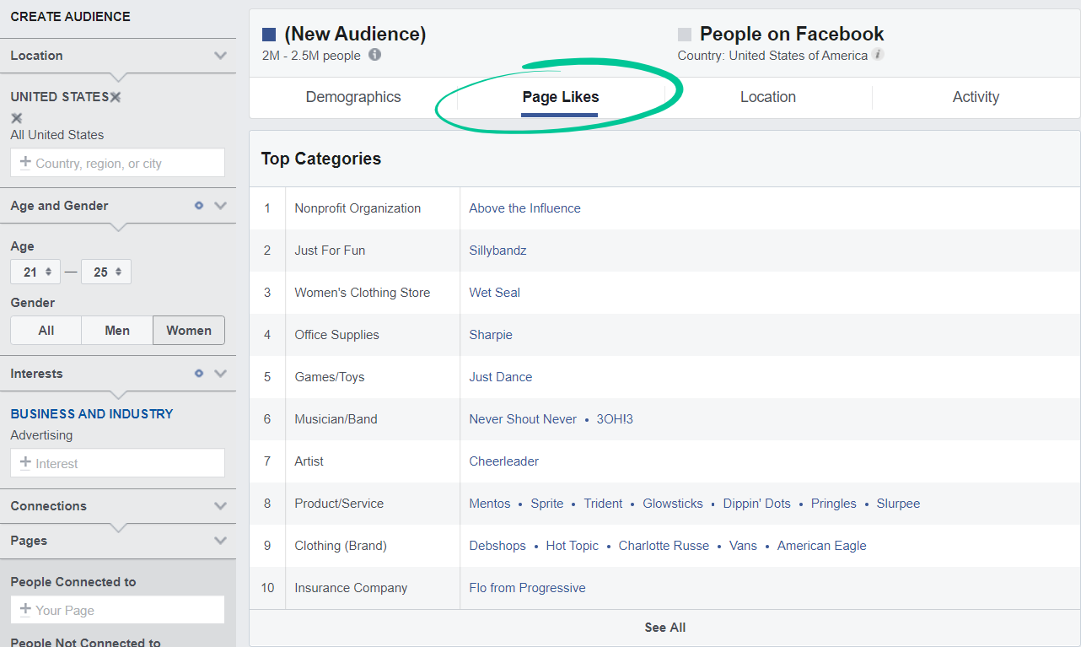Open the Never Shout Never page link
Image resolution: width=1081 pixels, height=647 pixels.
[523, 419]
